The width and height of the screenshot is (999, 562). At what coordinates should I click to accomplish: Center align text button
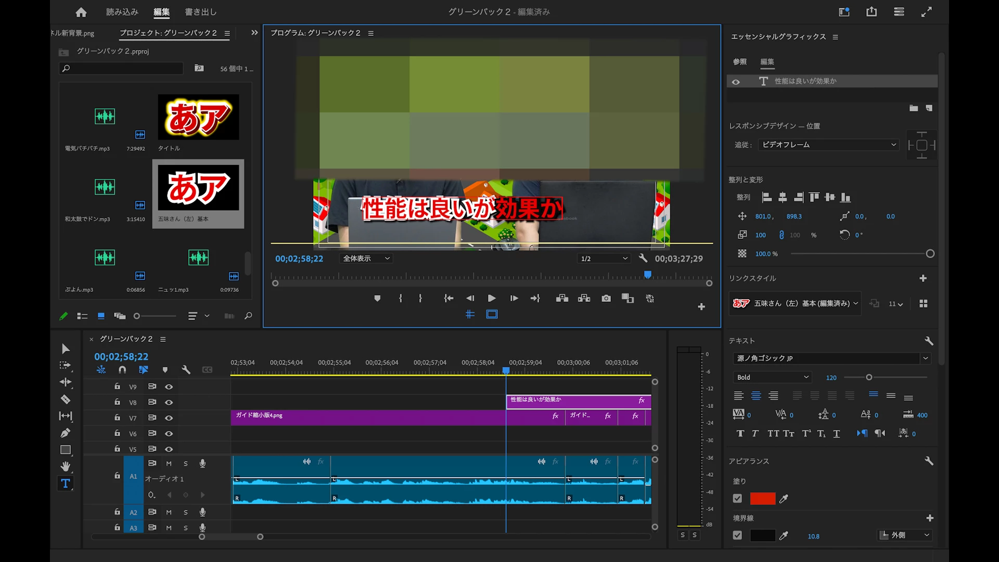pos(756,396)
